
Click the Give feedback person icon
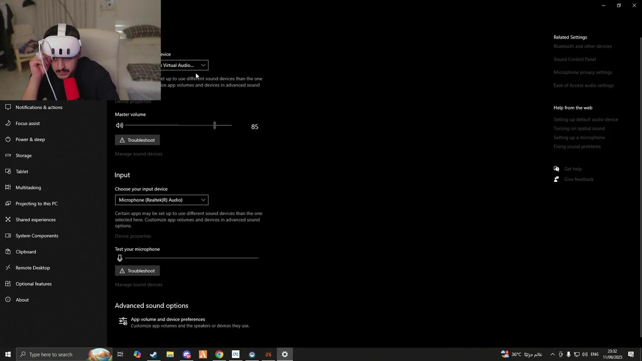coord(556,179)
